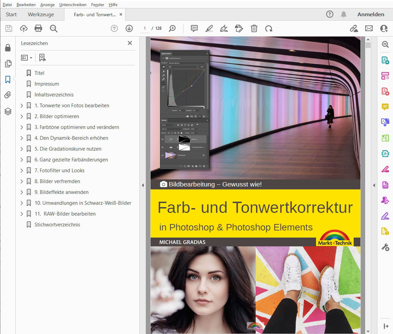Expand 5. Die Gradationskurve nutzen
This screenshot has height=334, width=393.
22,149
